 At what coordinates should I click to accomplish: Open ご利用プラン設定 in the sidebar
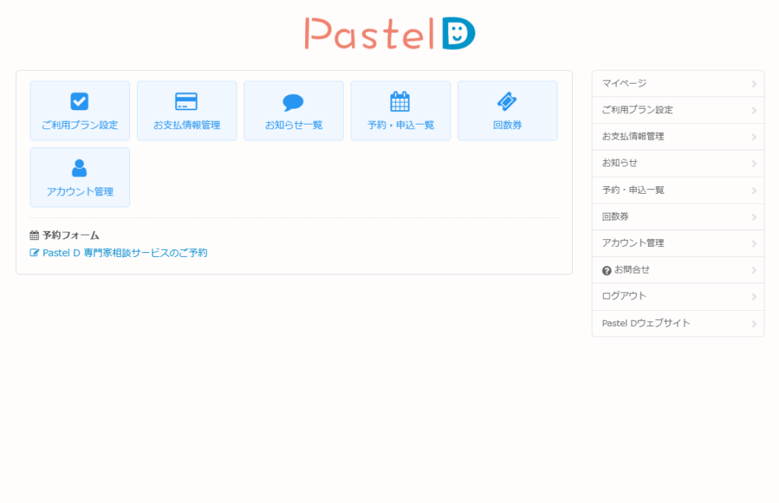(x=637, y=110)
